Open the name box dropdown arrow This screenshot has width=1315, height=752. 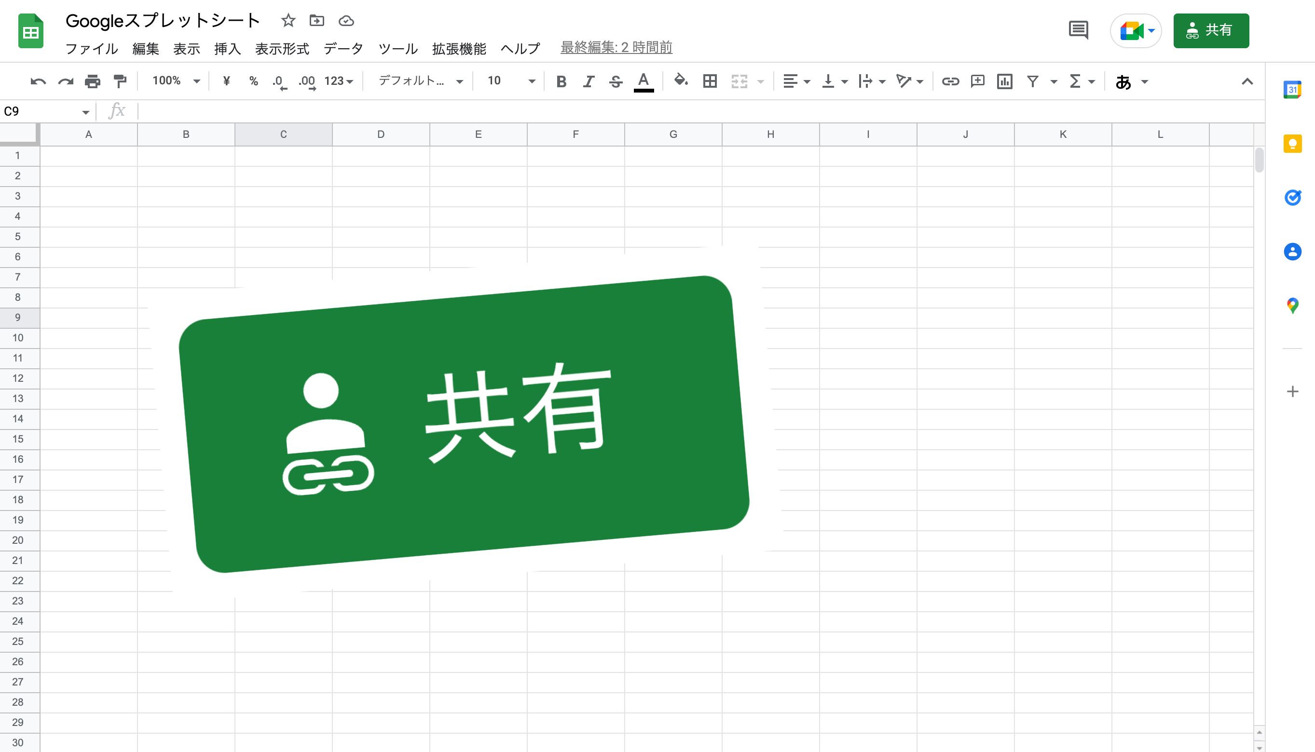click(x=85, y=112)
